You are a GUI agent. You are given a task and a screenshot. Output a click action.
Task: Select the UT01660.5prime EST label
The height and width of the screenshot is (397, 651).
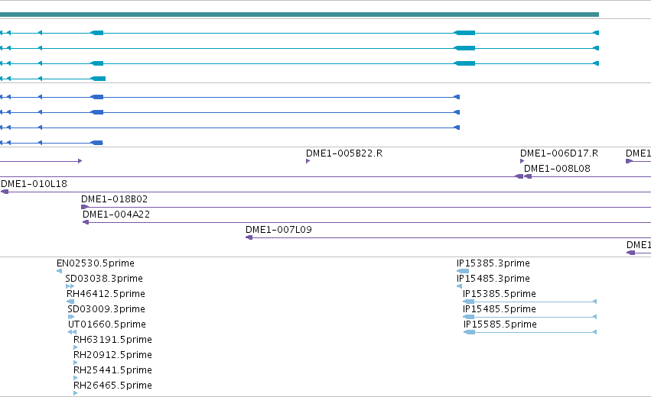[107, 325]
